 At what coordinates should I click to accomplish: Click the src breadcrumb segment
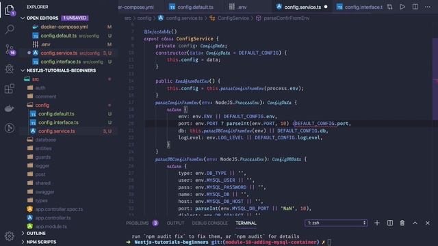[x=128, y=18]
